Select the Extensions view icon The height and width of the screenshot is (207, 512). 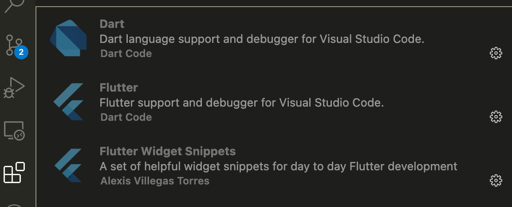pyautogui.click(x=14, y=172)
